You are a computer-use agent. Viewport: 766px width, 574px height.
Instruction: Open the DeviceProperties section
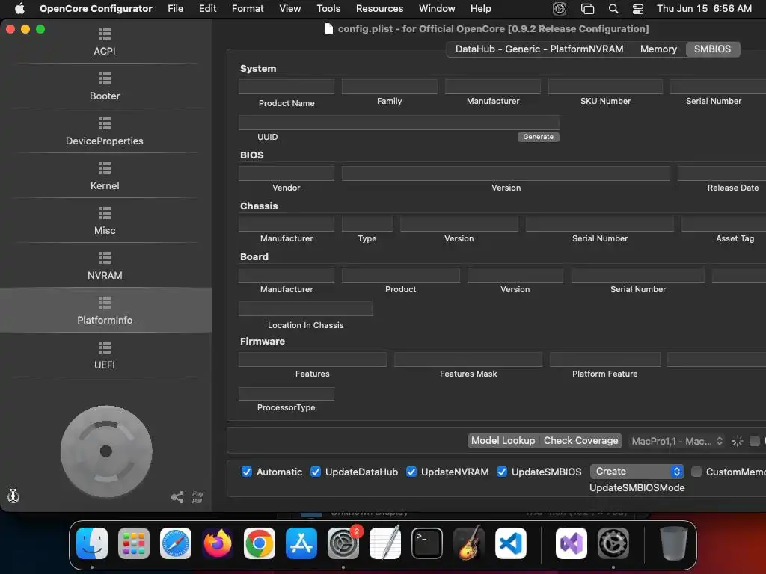tap(105, 132)
